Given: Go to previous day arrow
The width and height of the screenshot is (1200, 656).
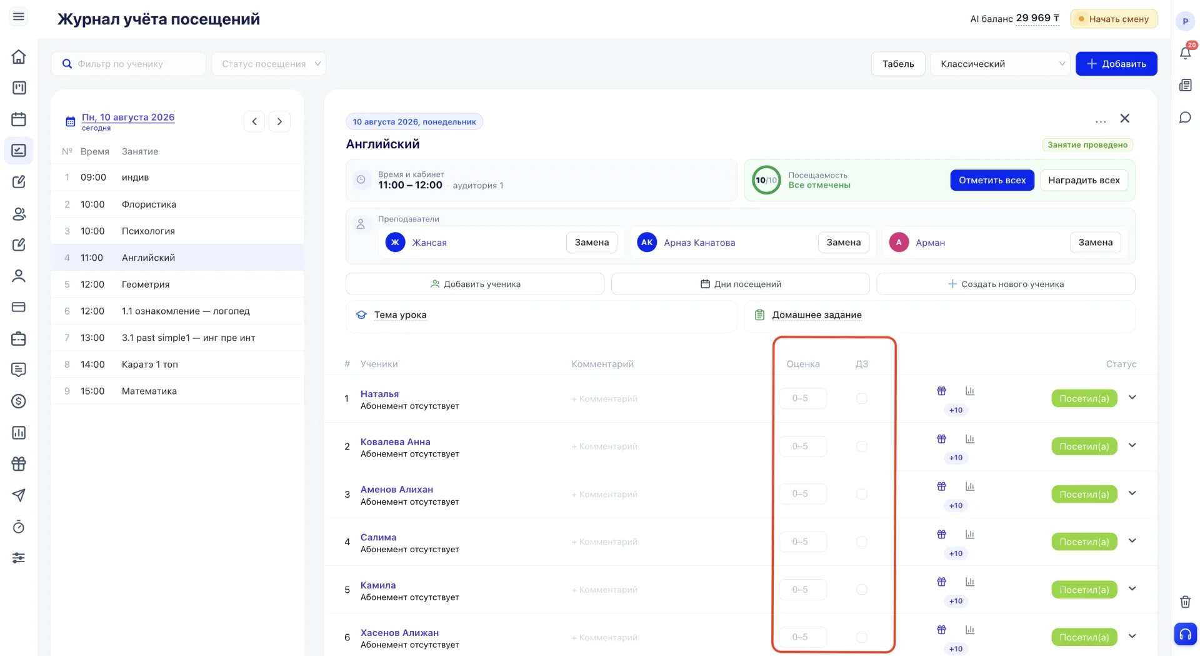Looking at the screenshot, I should point(254,121).
